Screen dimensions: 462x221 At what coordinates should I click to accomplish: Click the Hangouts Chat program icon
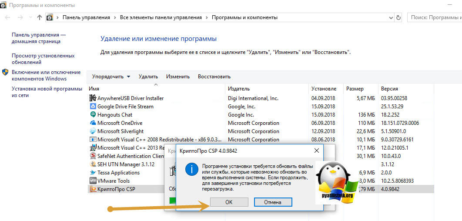[x=93, y=115]
